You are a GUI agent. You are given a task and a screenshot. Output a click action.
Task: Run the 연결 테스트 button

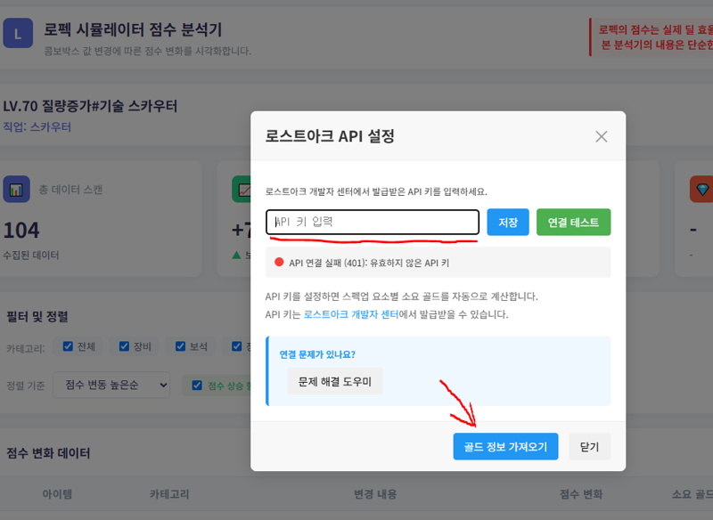[x=573, y=222]
